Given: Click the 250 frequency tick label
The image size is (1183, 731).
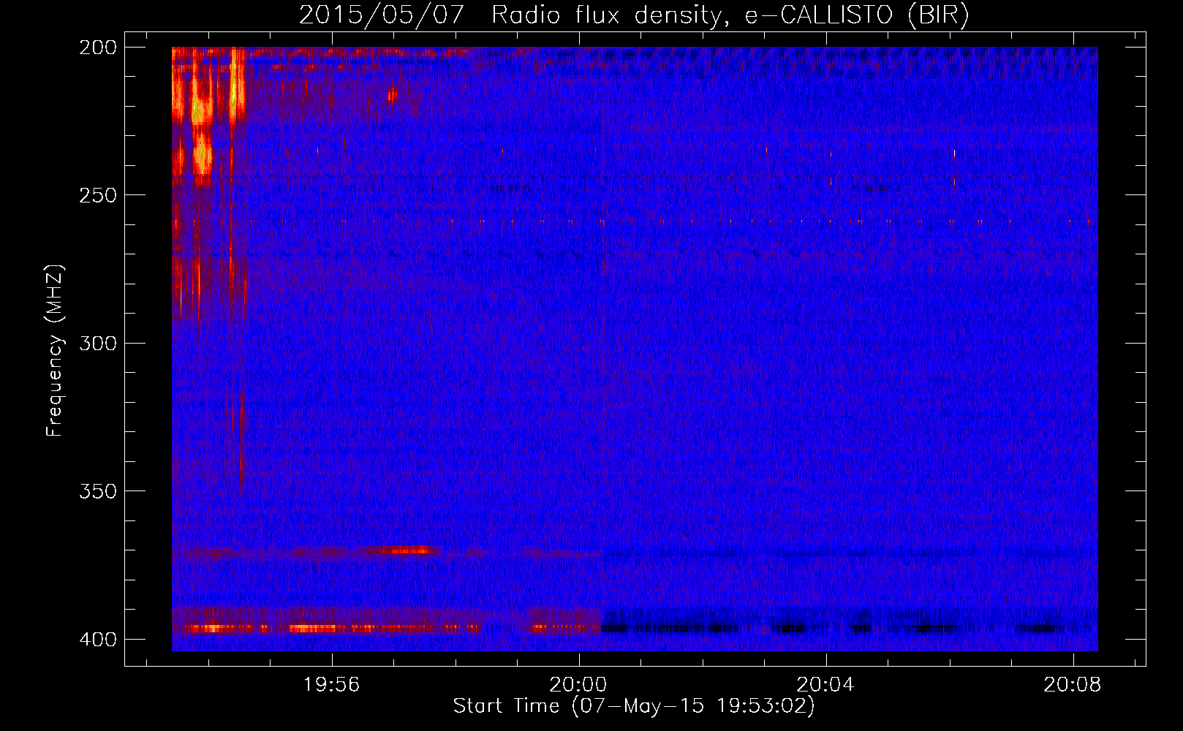Looking at the screenshot, I should tap(97, 195).
